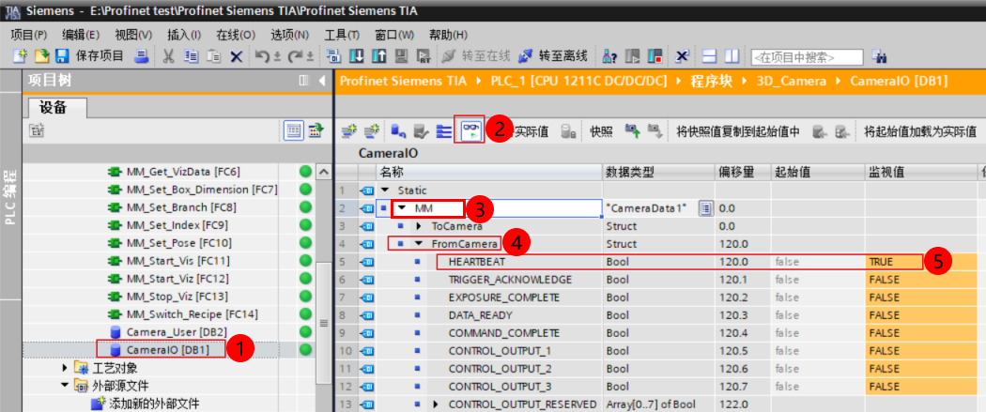Select CameraIO [DB1] in project tree
This screenshot has width=986, height=412.
[x=167, y=350]
